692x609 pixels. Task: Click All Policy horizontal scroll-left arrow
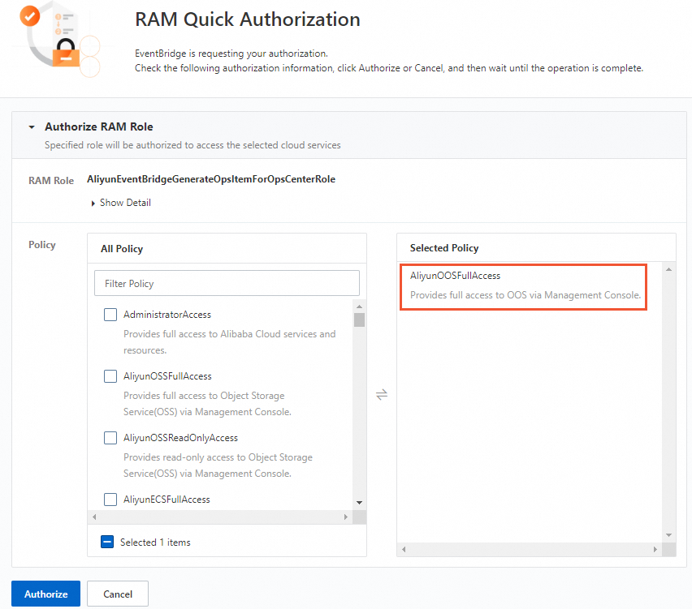click(x=94, y=517)
